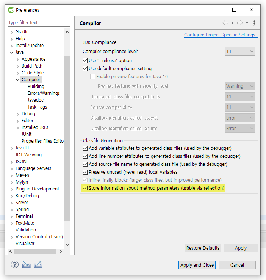Click the Help question mark icon
The width and height of the screenshot is (266, 280).
click(15, 265)
